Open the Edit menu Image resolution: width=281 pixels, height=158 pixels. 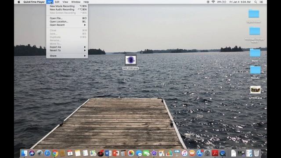57,2
